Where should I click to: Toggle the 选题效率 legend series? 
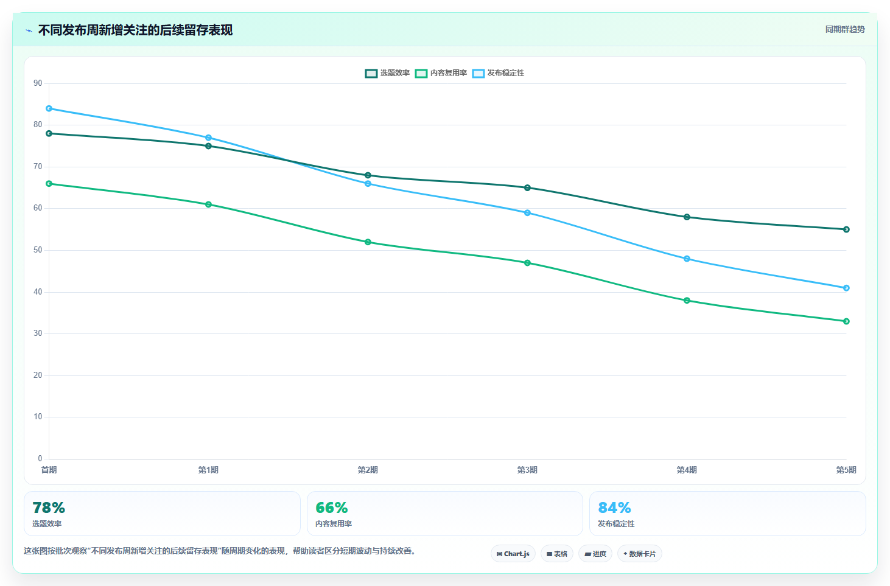387,73
